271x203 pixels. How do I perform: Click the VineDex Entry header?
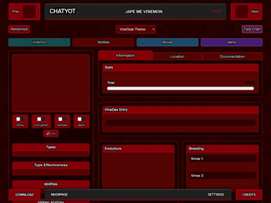click(181, 110)
